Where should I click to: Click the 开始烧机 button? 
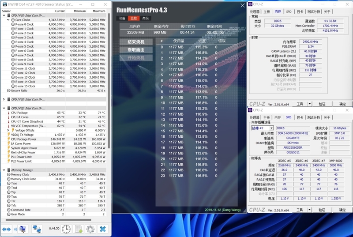pos(136,58)
